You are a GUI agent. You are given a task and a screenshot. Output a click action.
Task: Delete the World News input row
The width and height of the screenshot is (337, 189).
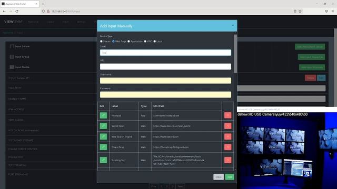tap(228, 126)
